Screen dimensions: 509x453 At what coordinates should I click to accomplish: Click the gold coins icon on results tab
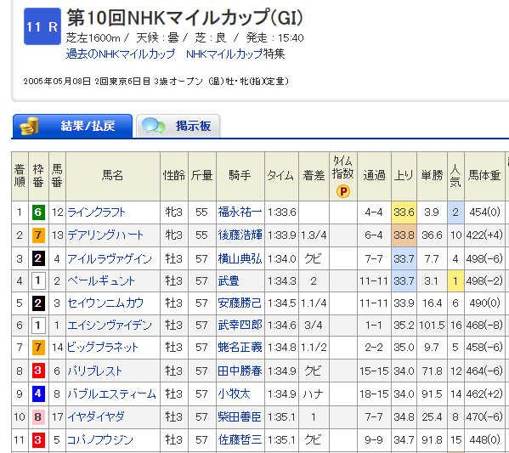pos(29,126)
